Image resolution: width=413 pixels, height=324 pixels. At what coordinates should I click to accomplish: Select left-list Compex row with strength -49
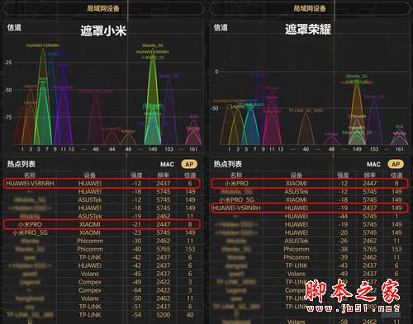[102, 282]
